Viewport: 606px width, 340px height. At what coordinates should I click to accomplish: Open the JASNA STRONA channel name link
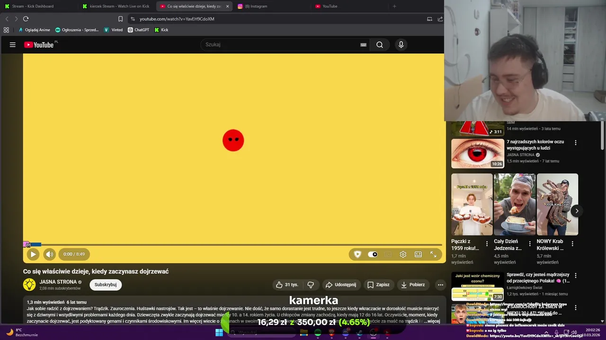coord(58,282)
